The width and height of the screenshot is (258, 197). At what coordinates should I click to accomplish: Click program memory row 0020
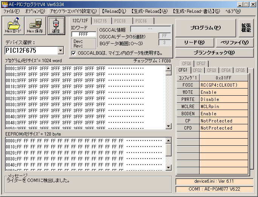pos(75,93)
